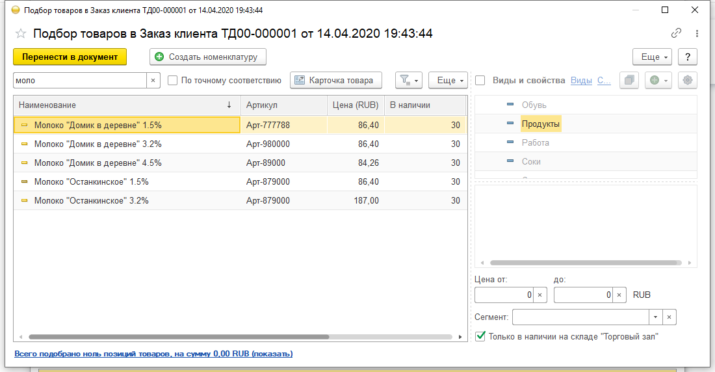Select the Обувь category
Image resolution: width=715 pixels, height=372 pixels.
click(x=534, y=105)
